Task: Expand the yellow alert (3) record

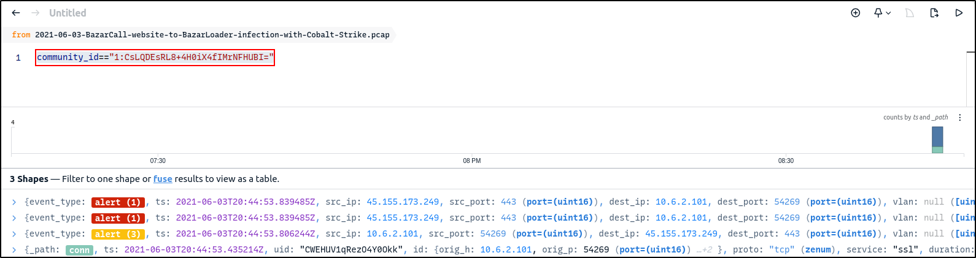Action: coord(14,234)
